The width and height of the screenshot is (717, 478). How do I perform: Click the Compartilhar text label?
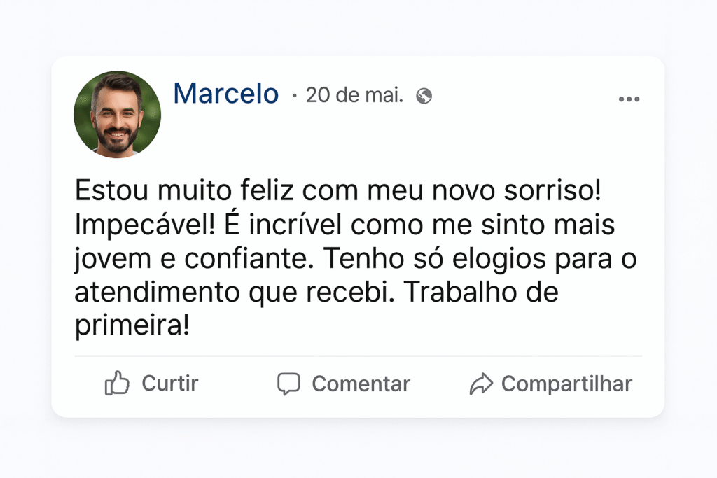click(566, 384)
